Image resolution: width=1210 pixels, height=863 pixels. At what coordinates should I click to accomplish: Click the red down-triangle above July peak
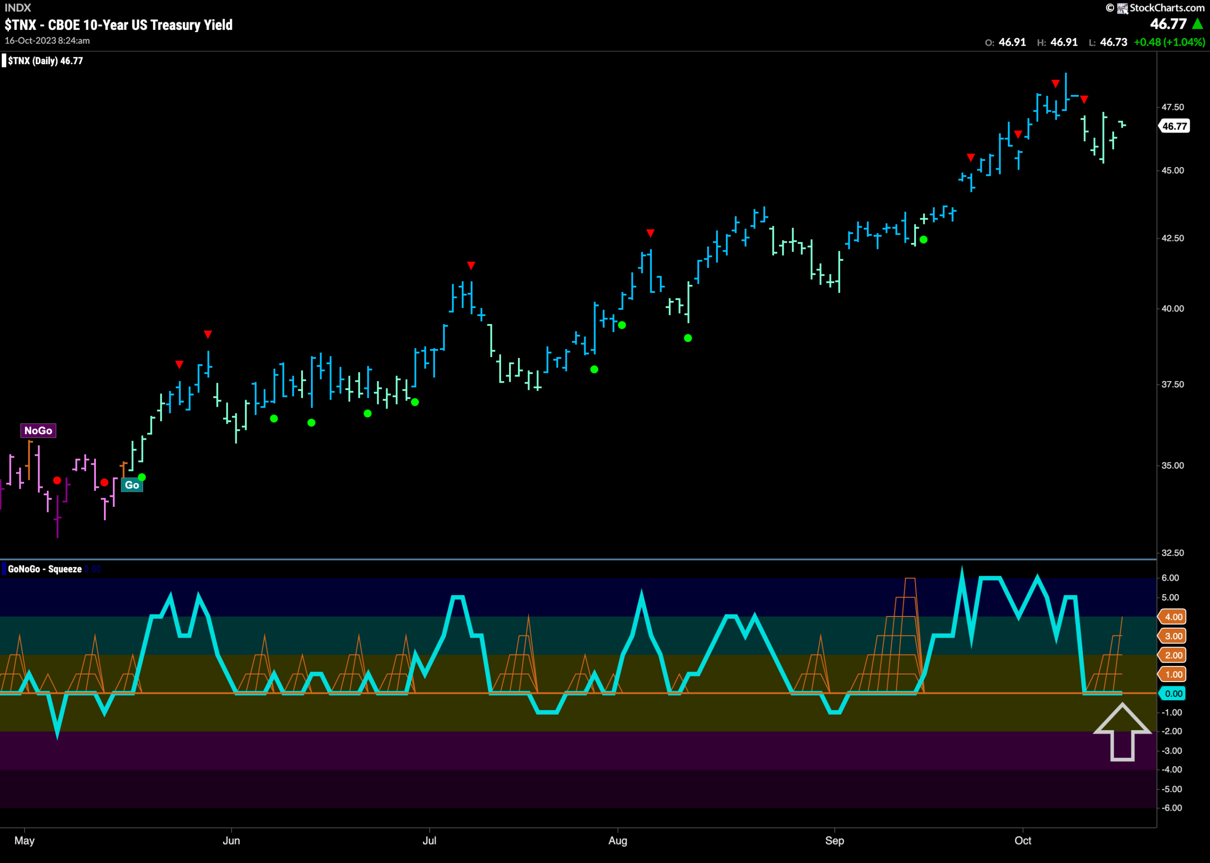click(471, 265)
